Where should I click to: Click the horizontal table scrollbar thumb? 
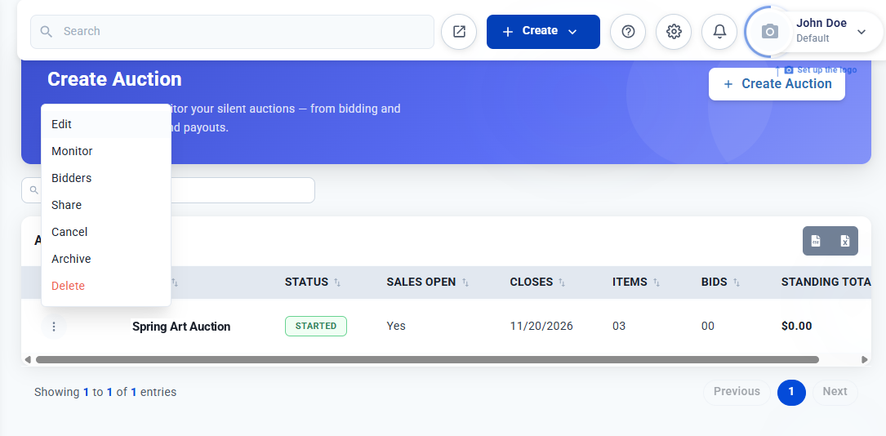[427, 360]
